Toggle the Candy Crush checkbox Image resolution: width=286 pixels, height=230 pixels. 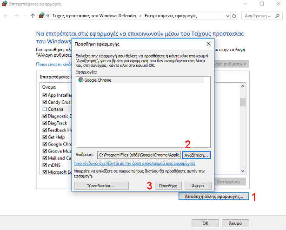click(x=45, y=102)
